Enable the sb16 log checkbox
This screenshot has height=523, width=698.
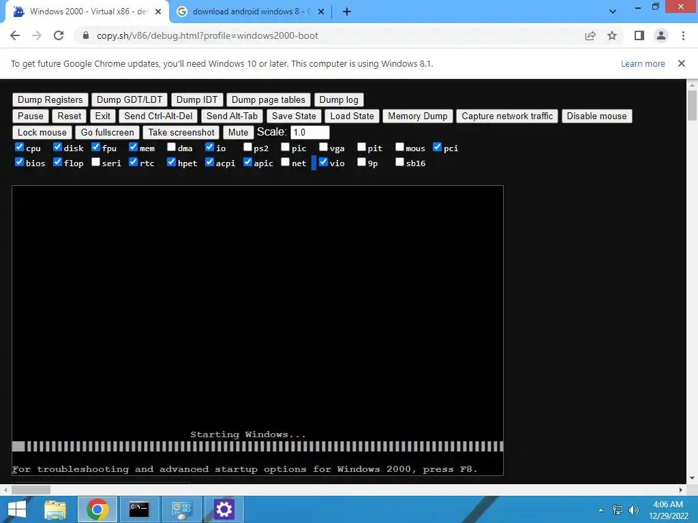(x=399, y=162)
